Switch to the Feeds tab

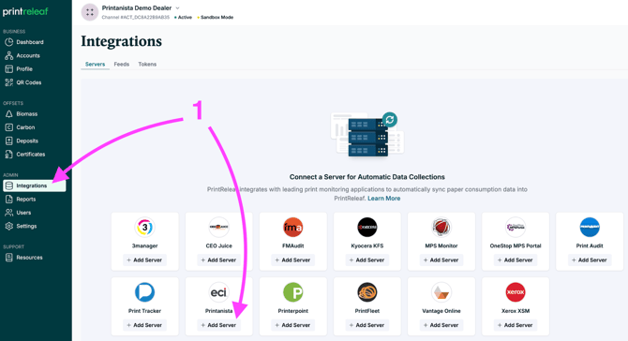click(x=121, y=64)
